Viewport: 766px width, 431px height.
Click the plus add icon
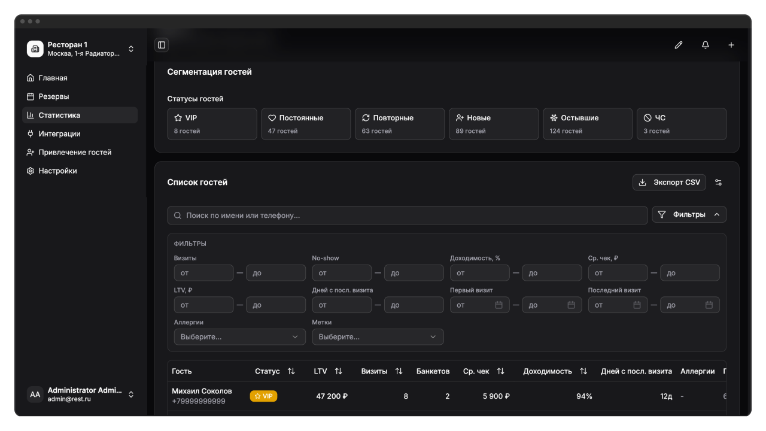(x=731, y=45)
